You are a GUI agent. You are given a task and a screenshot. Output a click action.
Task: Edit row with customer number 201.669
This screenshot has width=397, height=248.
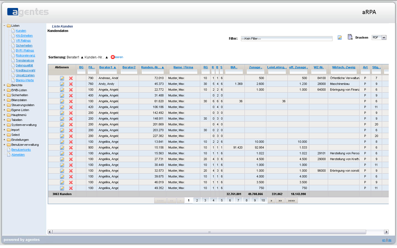(62, 125)
